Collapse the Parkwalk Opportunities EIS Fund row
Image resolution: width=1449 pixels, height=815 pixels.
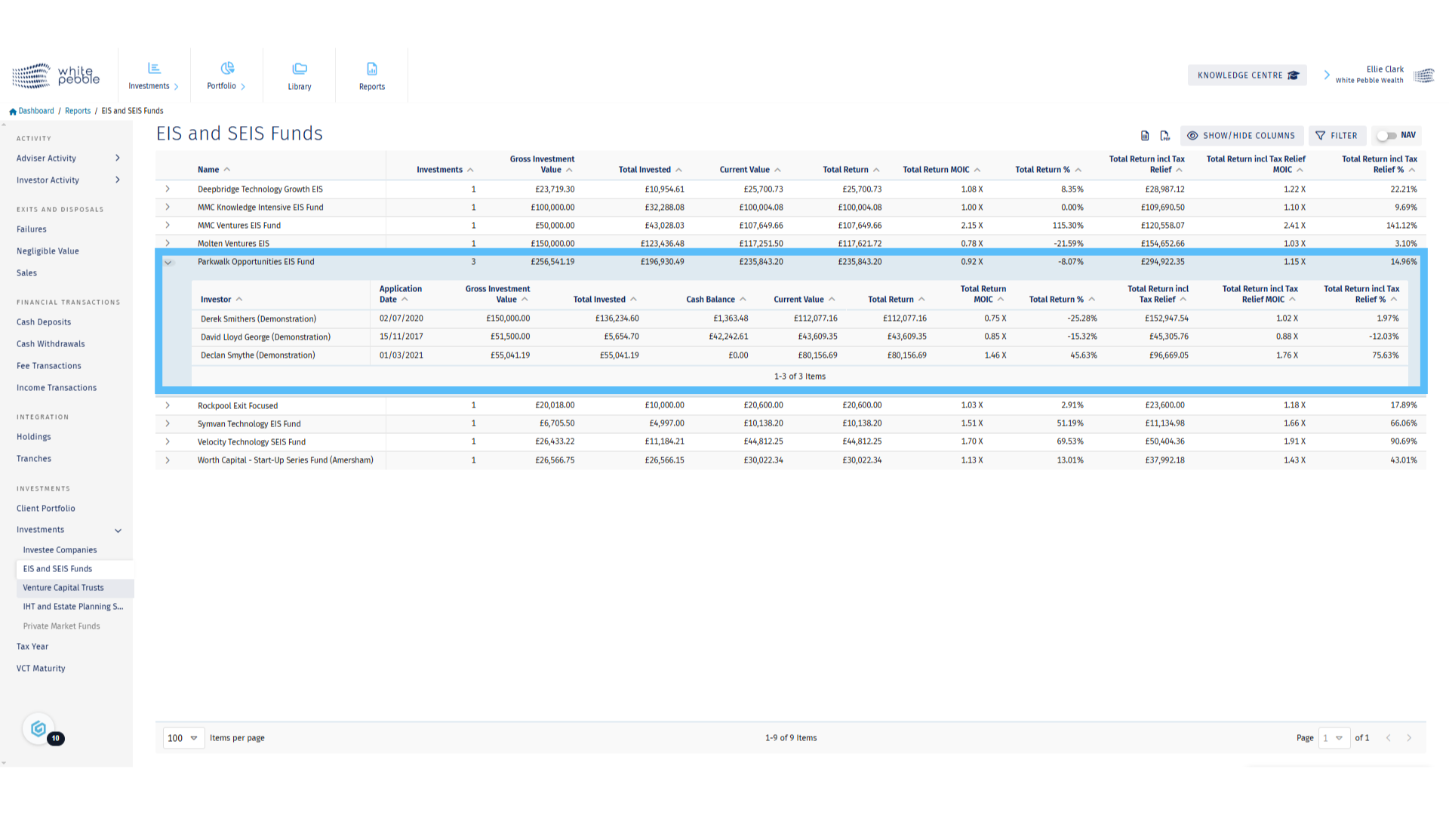168,263
